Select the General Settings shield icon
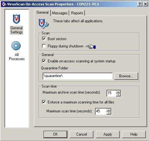149x141 pixels. 17,19
